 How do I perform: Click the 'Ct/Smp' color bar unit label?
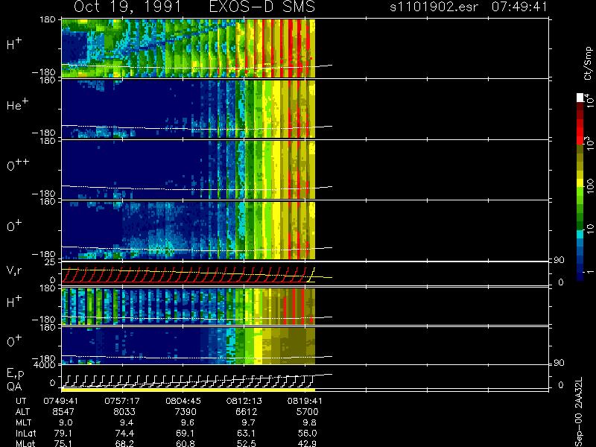[x=588, y=63]
